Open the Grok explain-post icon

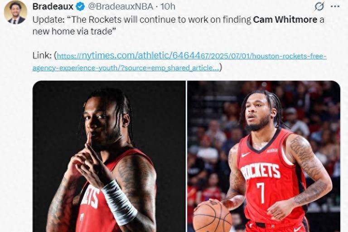pos(319,6)
